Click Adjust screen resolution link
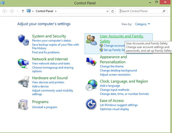Screen dimensions: 172x133 pyautogui.click(x=115, y=74)
